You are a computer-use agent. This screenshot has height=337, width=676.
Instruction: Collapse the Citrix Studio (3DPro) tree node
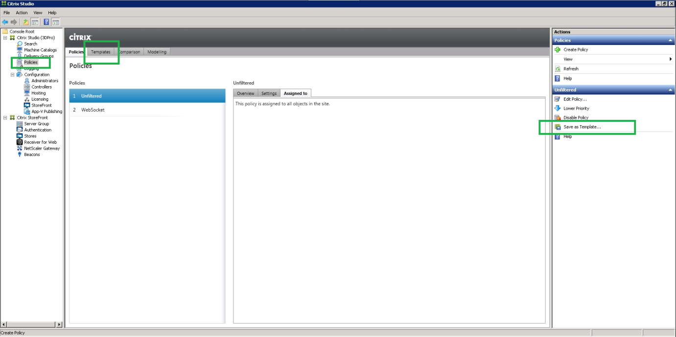(x=5, y=38)
